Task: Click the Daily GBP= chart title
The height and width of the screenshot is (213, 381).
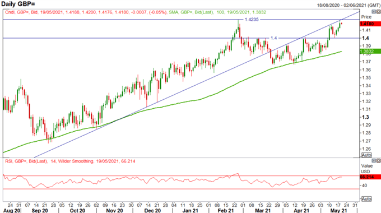Action: tap(18, 4)
